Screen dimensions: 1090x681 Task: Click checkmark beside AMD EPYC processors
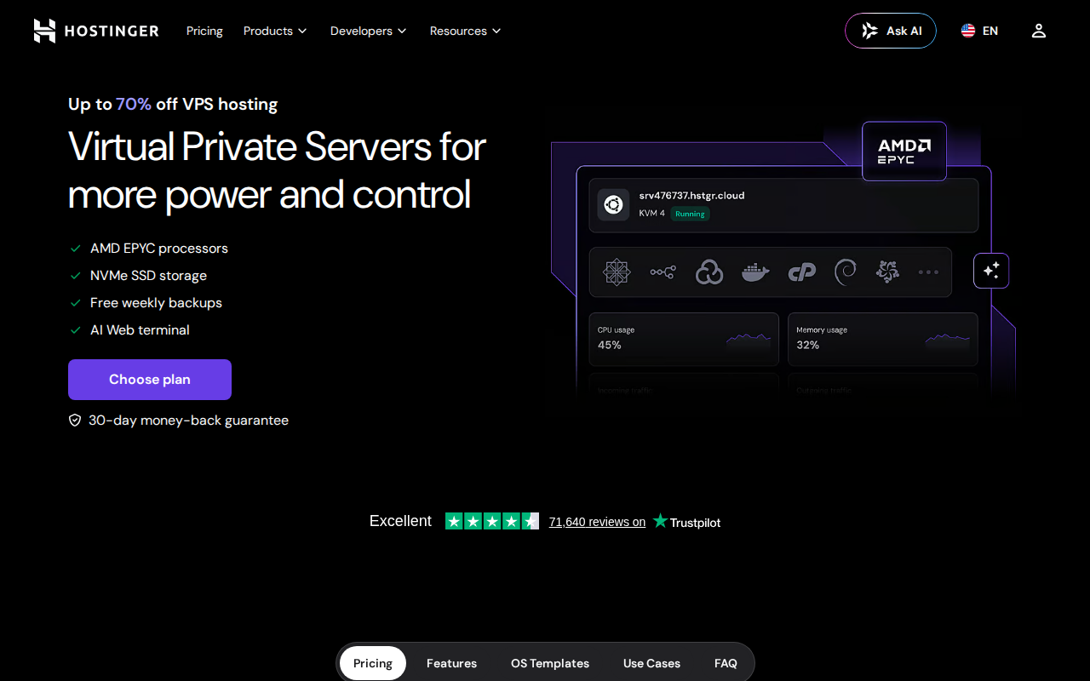[x=76, y=249]
